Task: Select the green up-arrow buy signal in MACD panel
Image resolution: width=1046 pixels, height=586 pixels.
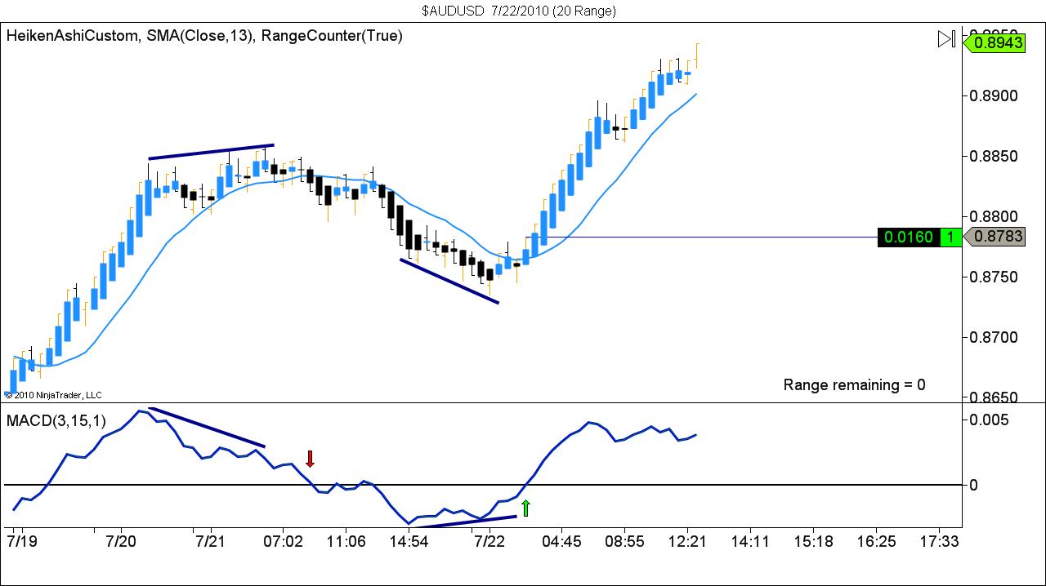Action: coord(527,508)
